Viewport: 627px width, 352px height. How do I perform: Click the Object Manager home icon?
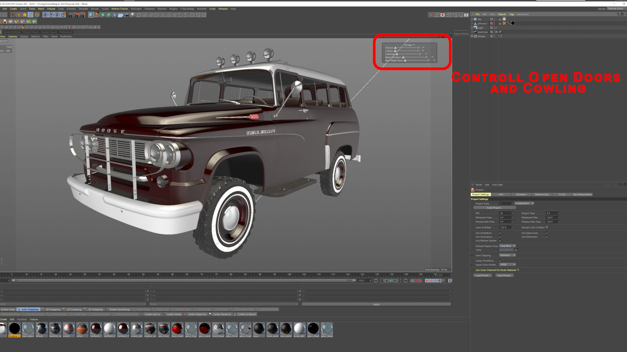pos(622,14)
